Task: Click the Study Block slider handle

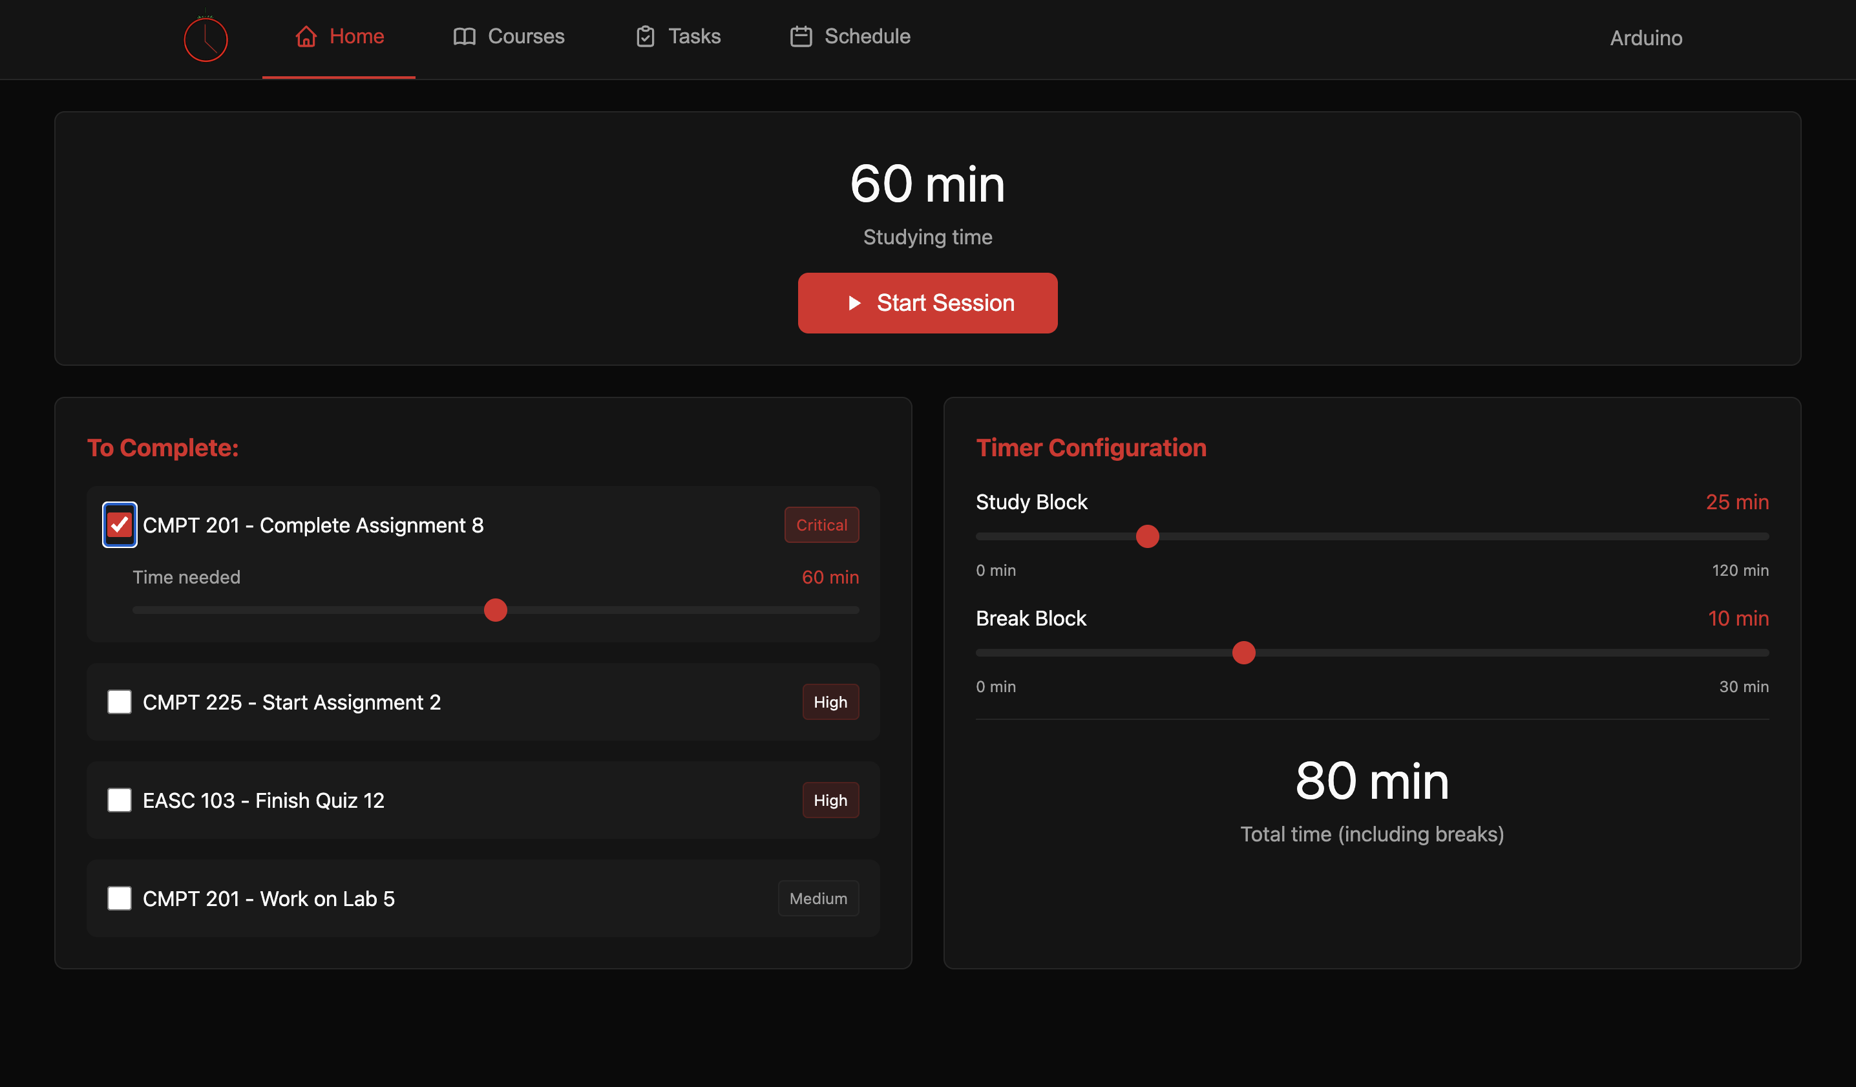Action: pos(1146,536)
